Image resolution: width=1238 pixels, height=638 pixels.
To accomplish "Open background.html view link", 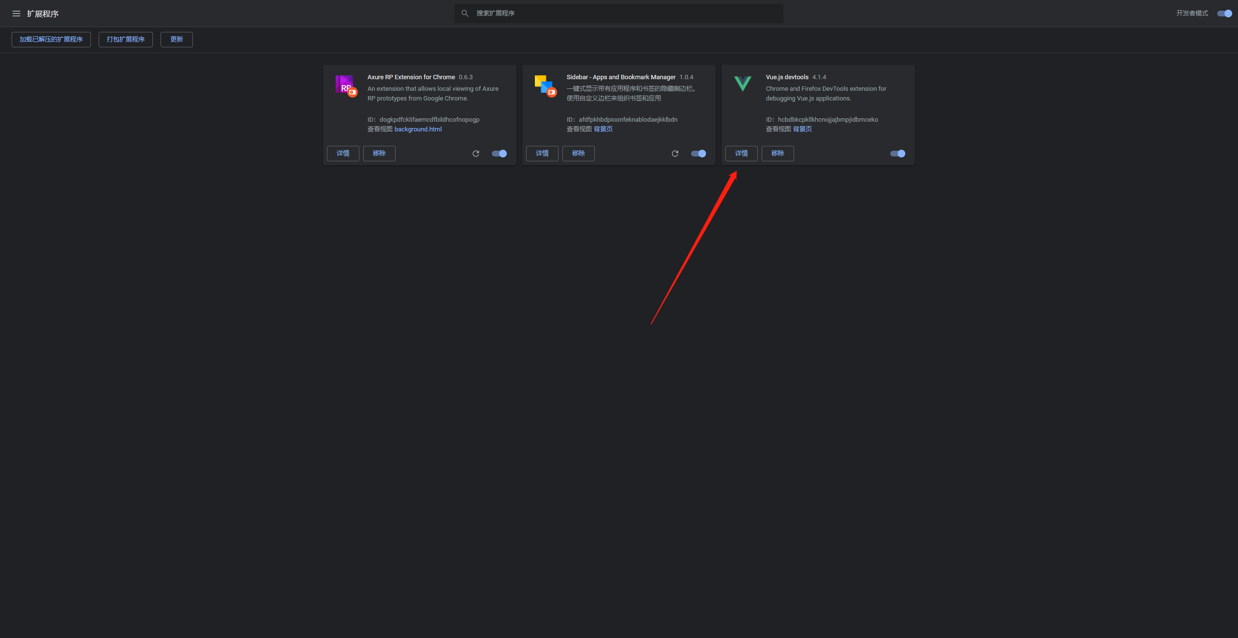I will [x=418, y=129].
